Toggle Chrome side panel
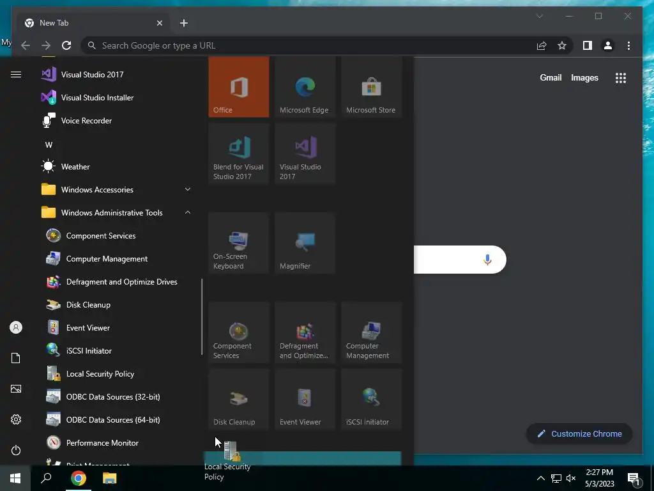Screen dimensions: 654x491 coord(588,45)
